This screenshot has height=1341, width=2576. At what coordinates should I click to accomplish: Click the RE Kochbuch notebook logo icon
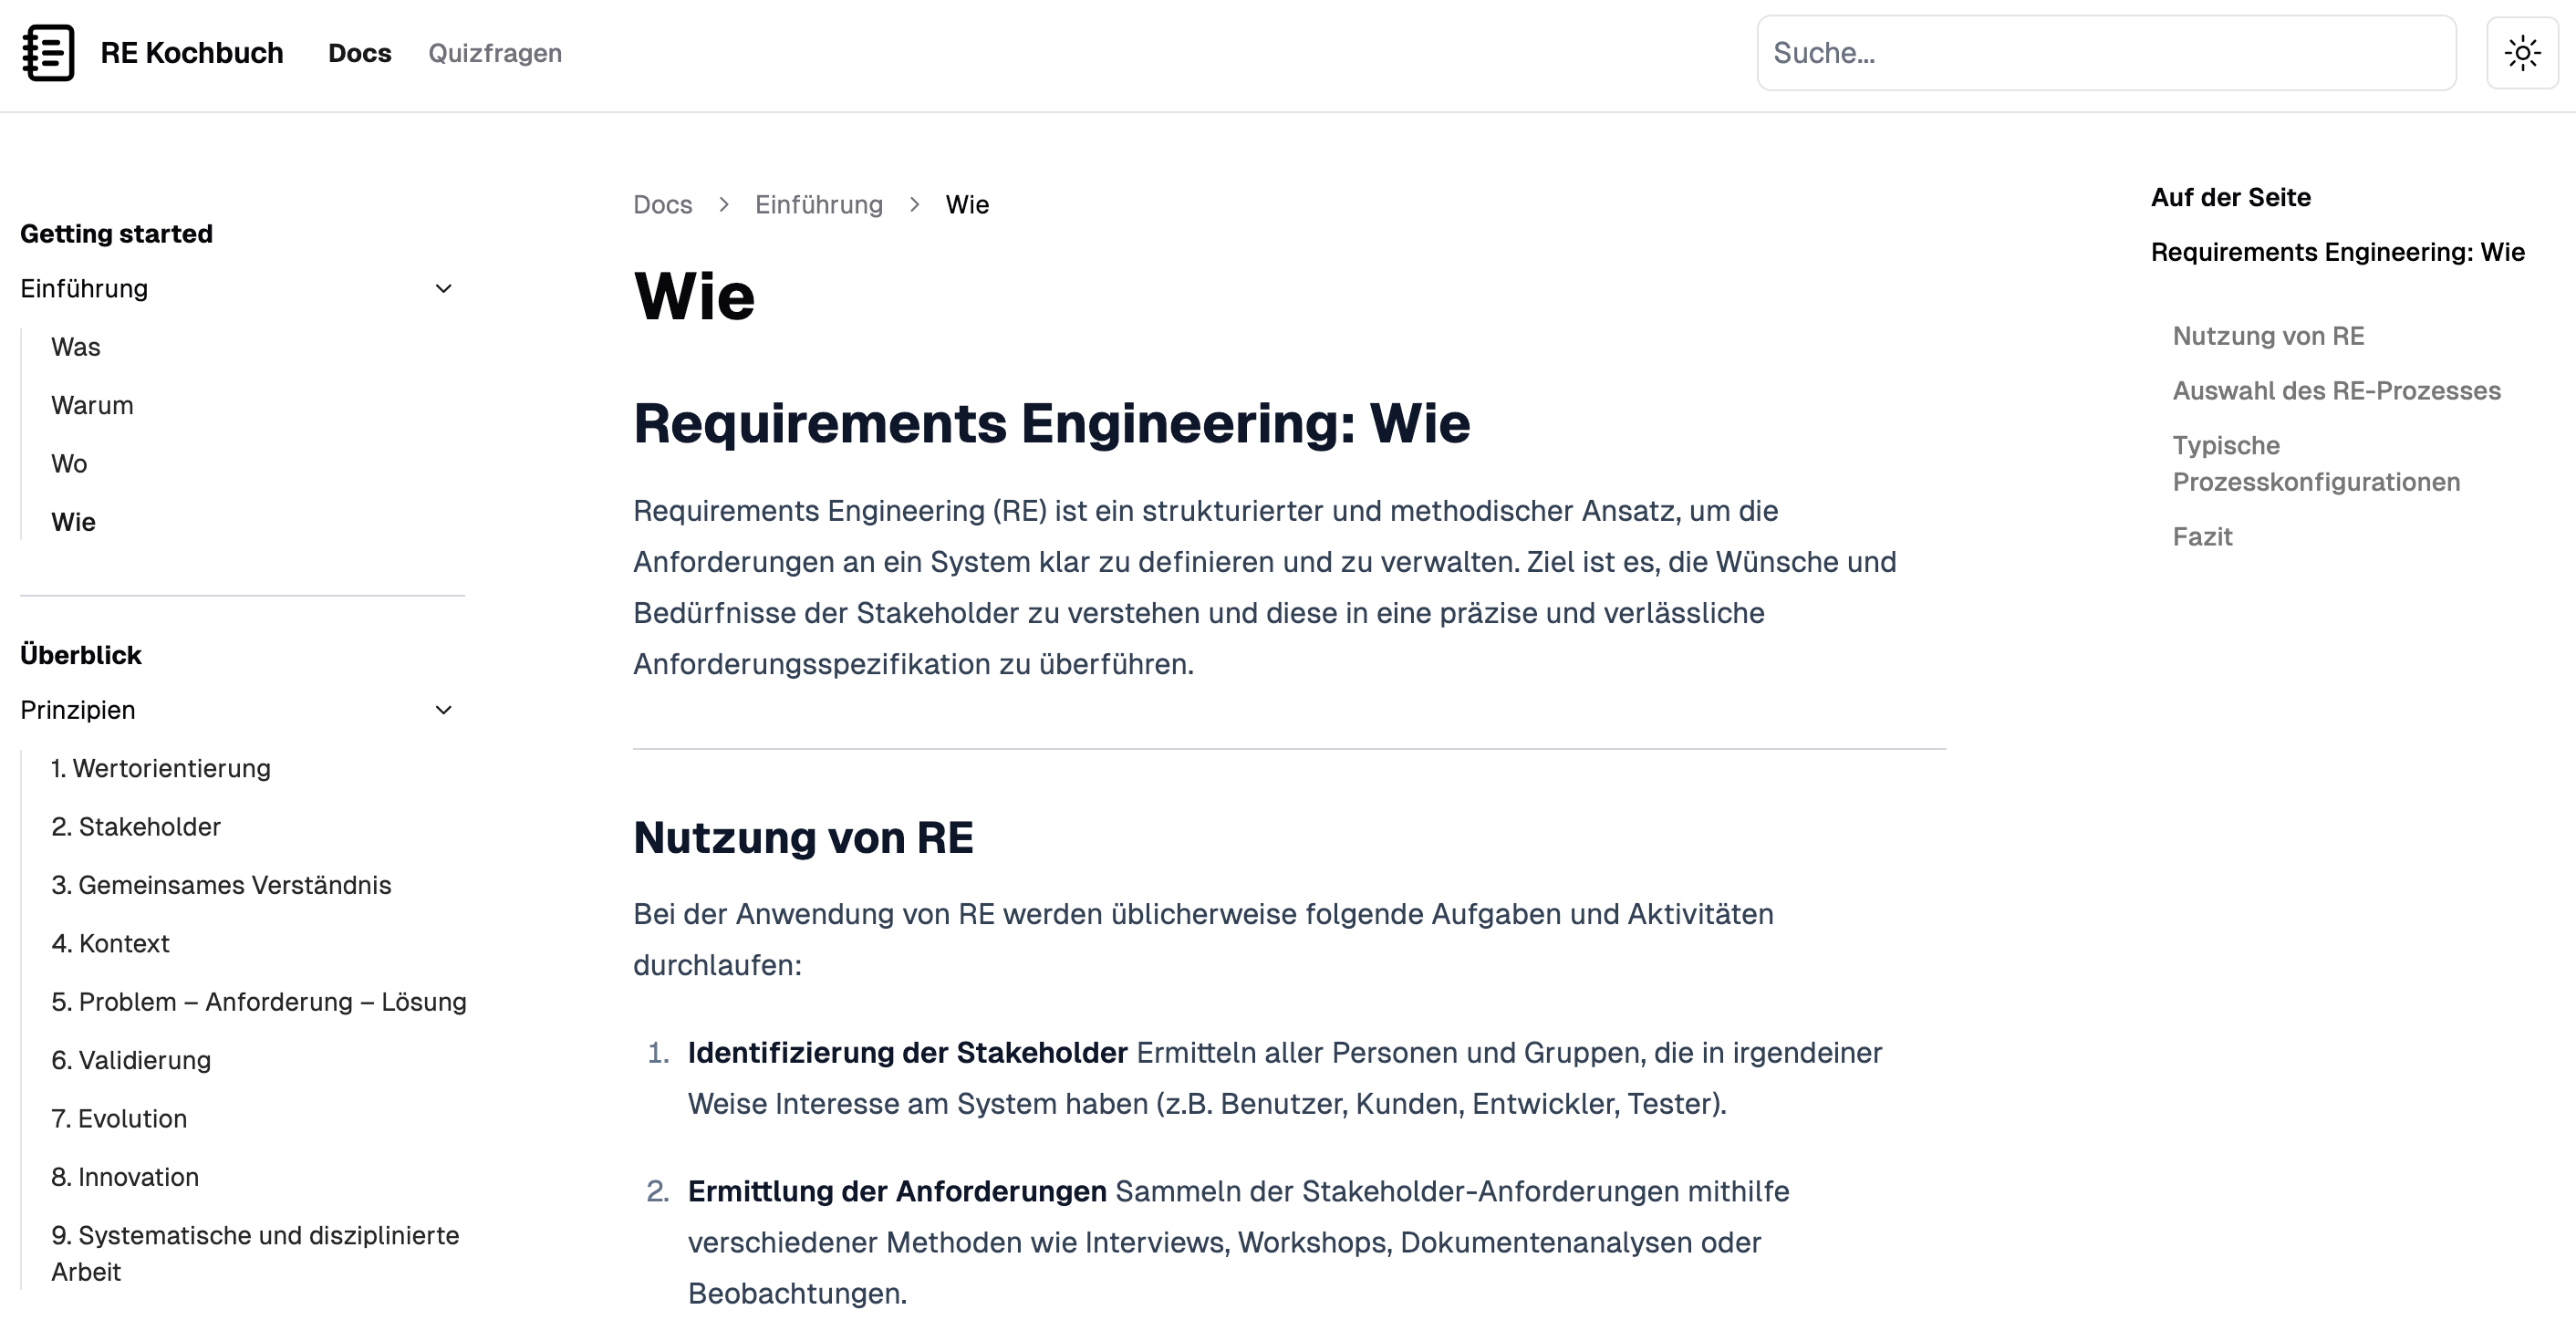tap(48, 53)
